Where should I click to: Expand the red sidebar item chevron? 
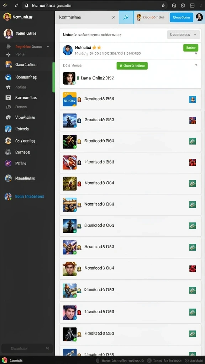pyautogui.click(x=48, y=47)
